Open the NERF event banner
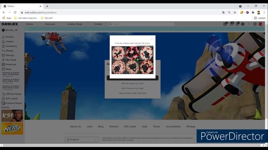This screenshot has width=268, height=150. 12,129
